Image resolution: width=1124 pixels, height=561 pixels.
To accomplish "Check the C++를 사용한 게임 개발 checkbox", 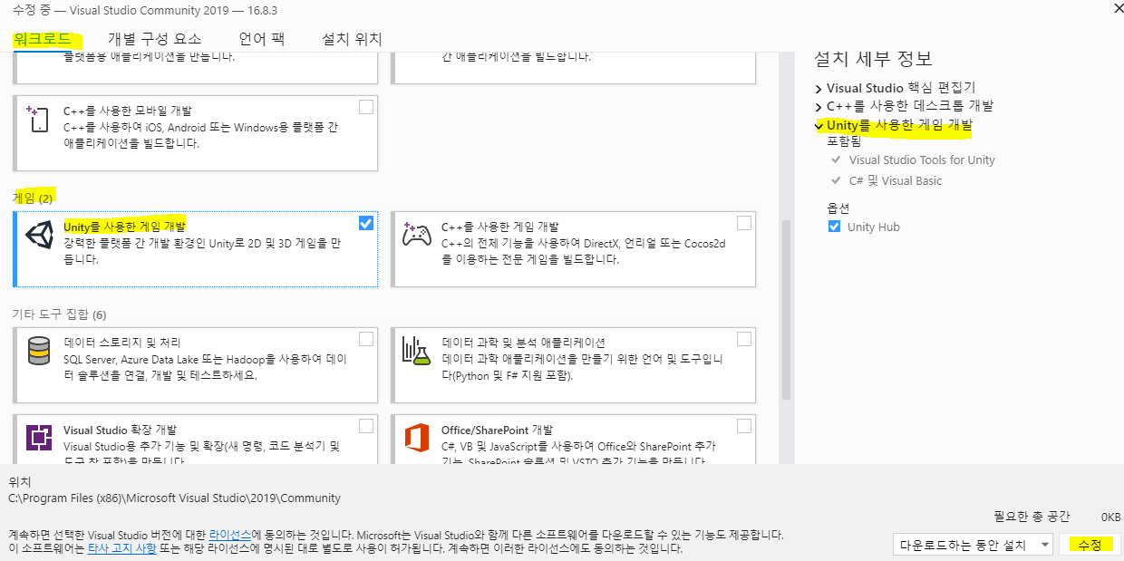I will [x=744, y=223].
